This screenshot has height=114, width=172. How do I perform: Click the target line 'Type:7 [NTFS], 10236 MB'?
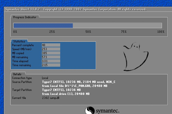(61, 90)
